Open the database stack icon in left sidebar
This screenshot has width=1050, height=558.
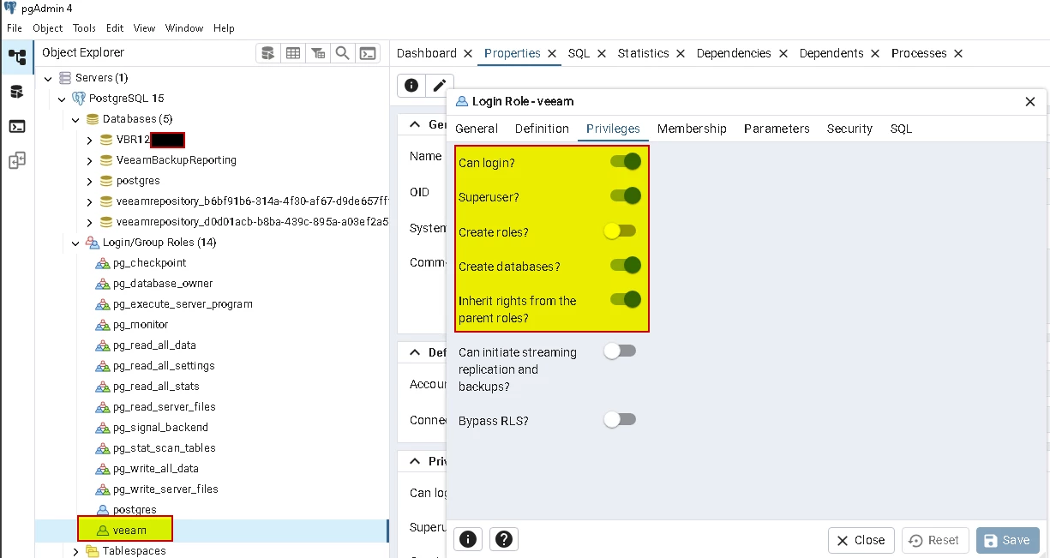click(17, 93)
